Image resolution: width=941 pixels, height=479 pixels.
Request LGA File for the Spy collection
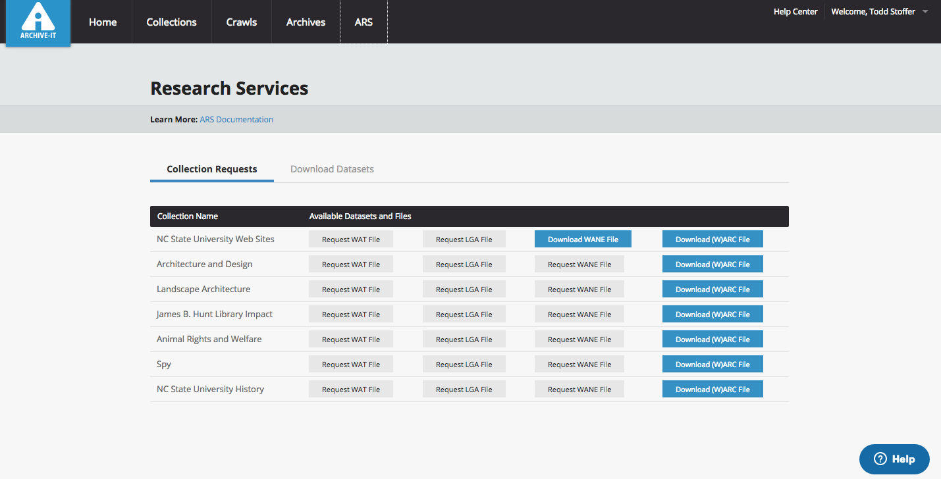(464, 365)
